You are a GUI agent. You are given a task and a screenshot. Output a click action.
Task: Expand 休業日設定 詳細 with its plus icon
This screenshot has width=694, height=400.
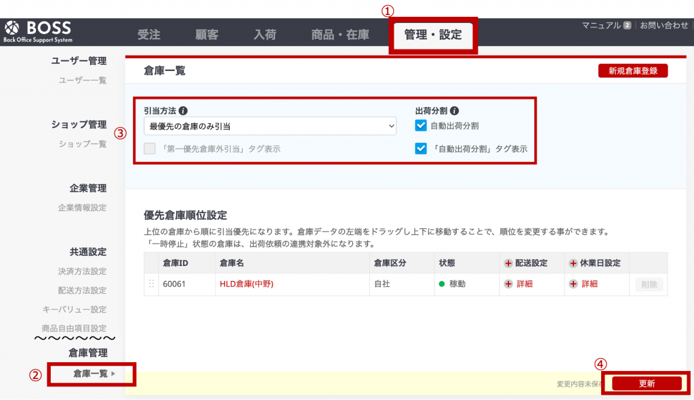(573, 283)
